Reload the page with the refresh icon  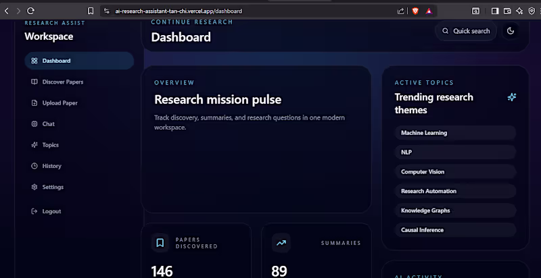coord(30,11)
